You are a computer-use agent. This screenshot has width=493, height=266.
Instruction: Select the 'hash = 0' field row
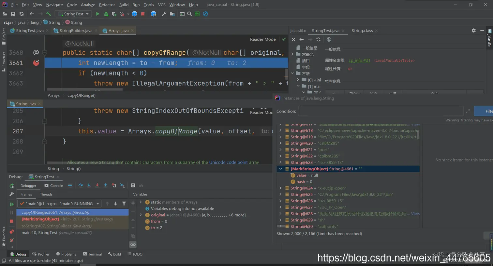click(348, 182)
